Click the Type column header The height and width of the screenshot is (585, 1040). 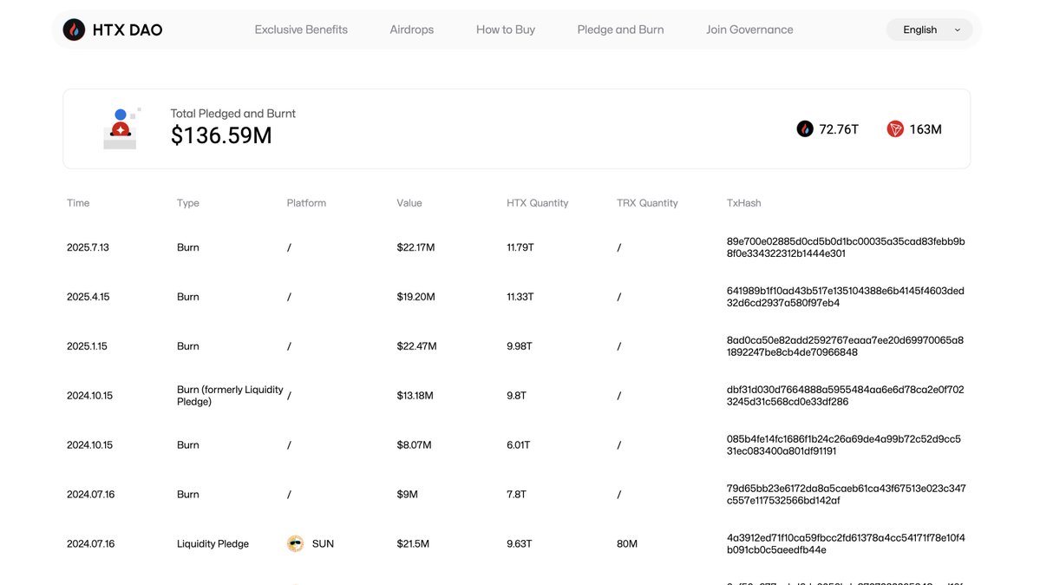click(x=187, y=203)
